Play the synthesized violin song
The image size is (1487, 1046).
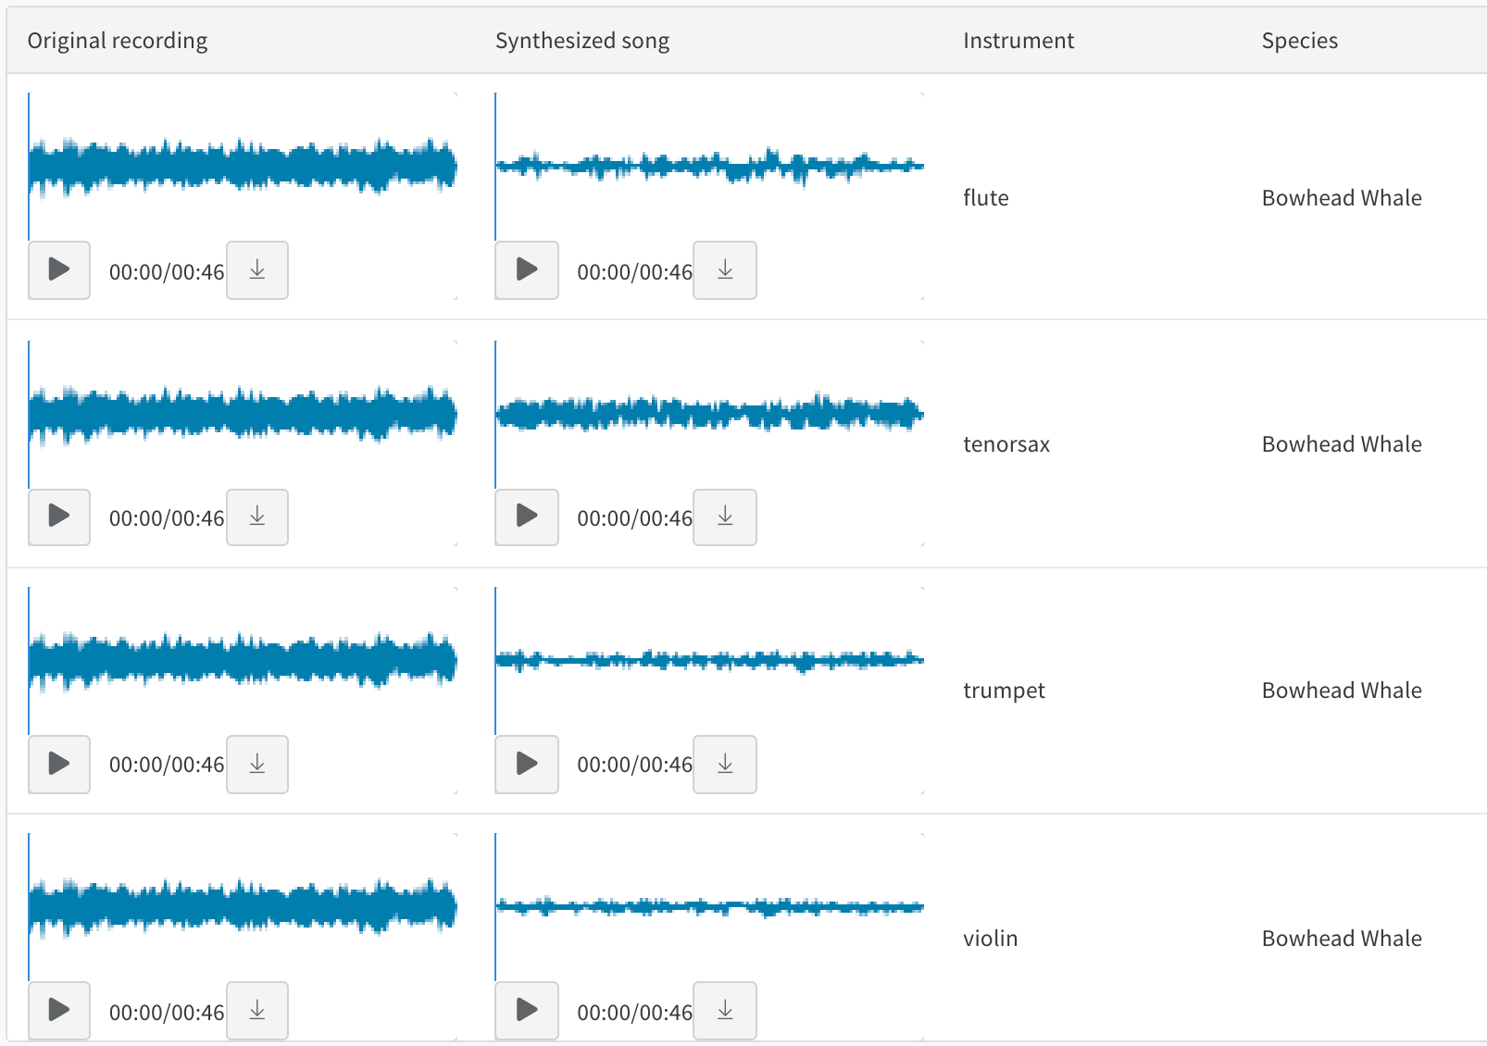click(526, 1011)
